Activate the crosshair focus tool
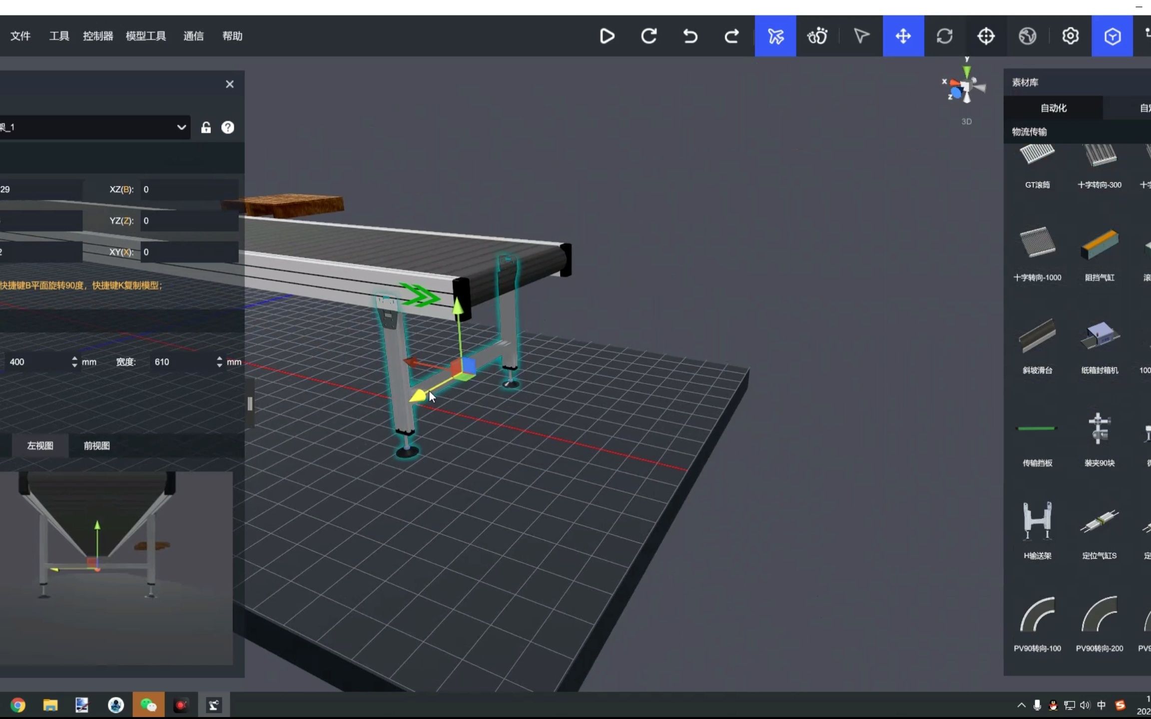 click(x=986, y=36)
